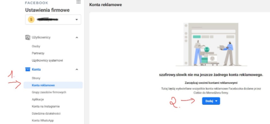Click the yellow S business avatar
This screenshot has width=270, height=124.
31,20
